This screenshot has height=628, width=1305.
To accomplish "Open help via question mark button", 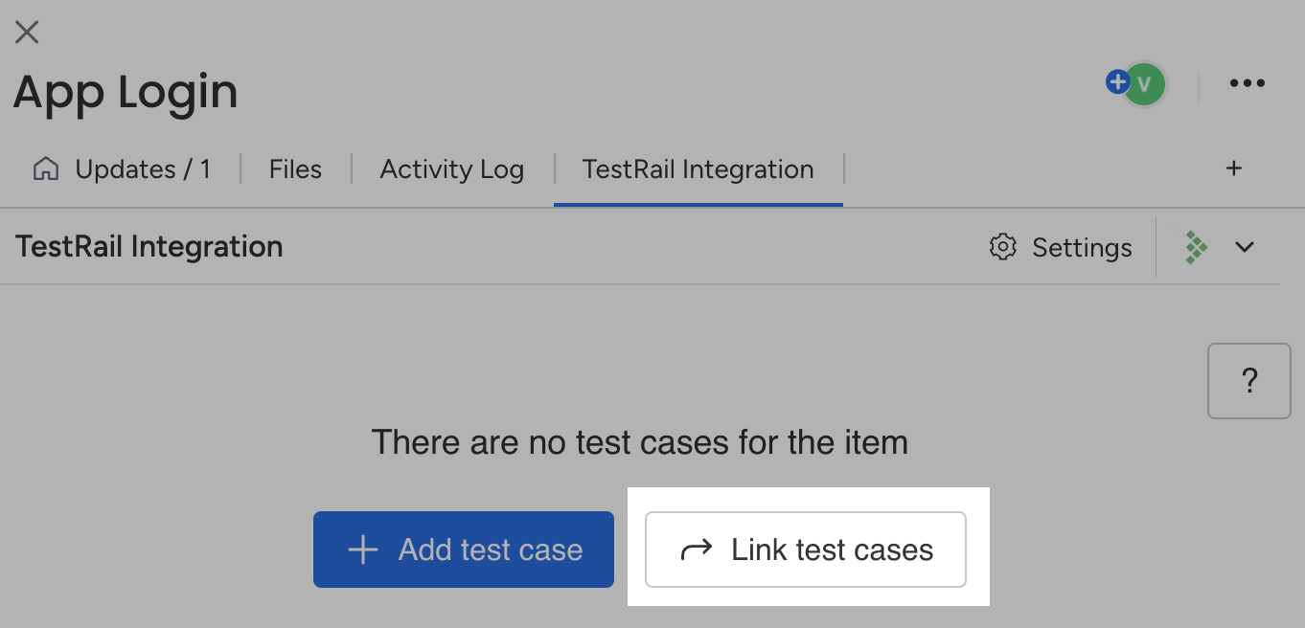I will [1249, 381].
